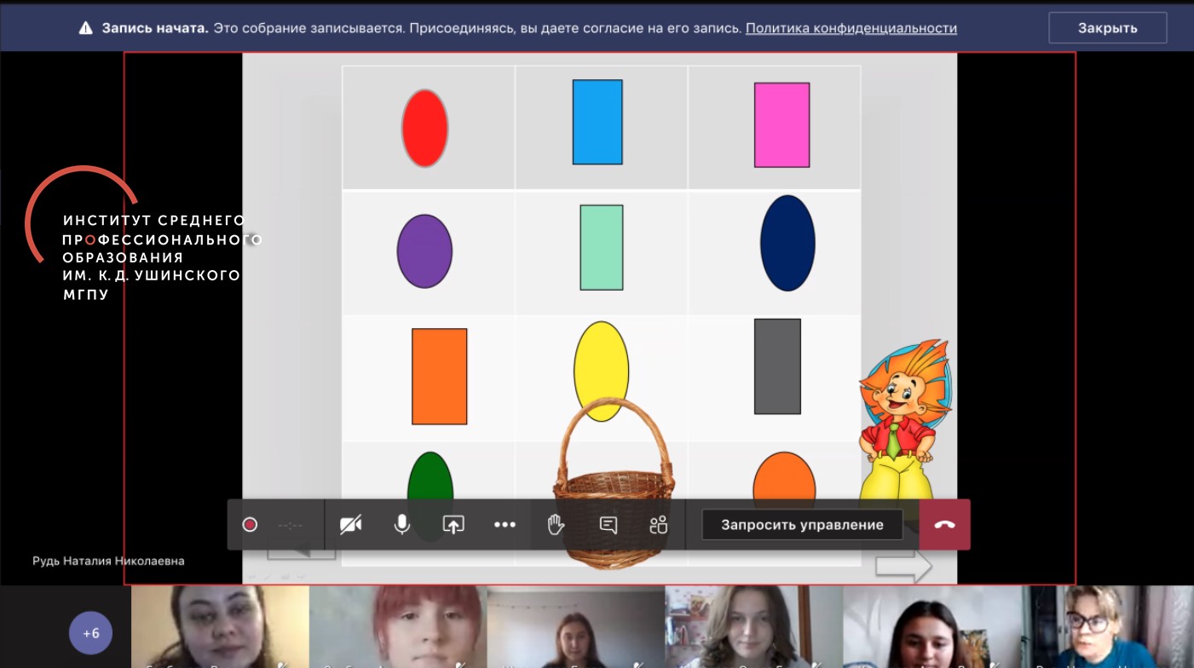
Task: Select the participant thumbnail with pink hair
Action: pyautogui.click(x=396, y=629)
